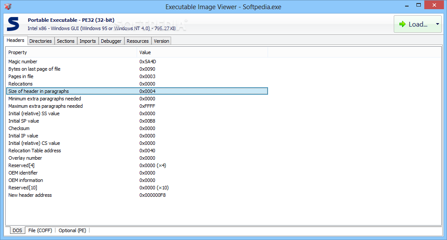Image resolution: width=447 pixels, height=240 pixels.
Task: Open the Directories tab
Action: point(41,41)
